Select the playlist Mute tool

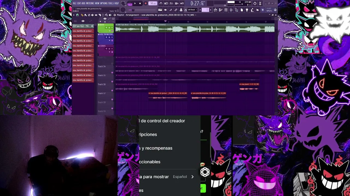tap(92, 15)
